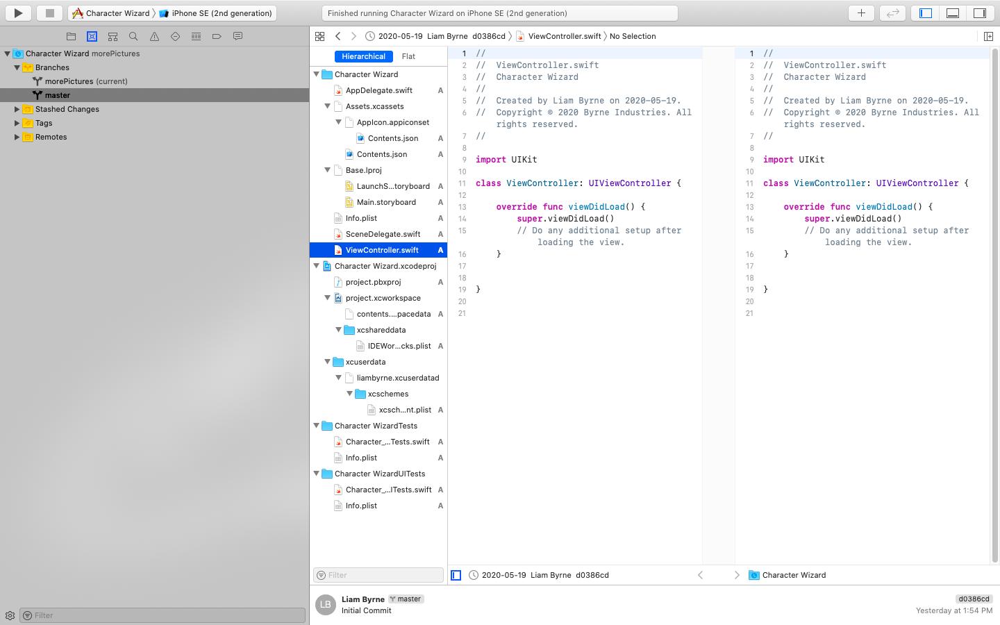Screen dimensions: 1000x625
Task: Click the master branch tag
Action: [406, 599]
